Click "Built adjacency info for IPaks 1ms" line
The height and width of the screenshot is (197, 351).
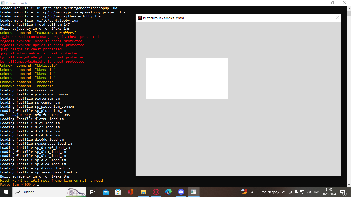(x=35, y=29)
